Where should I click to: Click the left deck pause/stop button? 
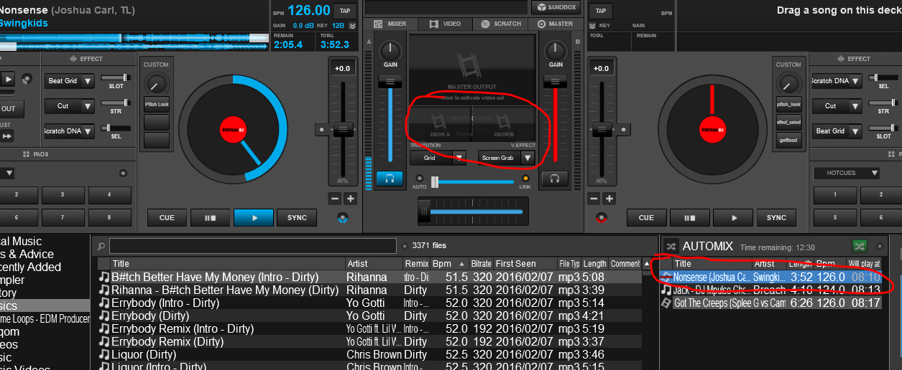point(210,217)
